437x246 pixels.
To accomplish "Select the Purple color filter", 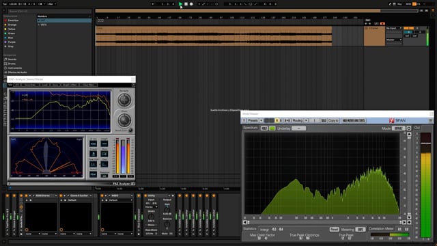I will tap(12, 42).
